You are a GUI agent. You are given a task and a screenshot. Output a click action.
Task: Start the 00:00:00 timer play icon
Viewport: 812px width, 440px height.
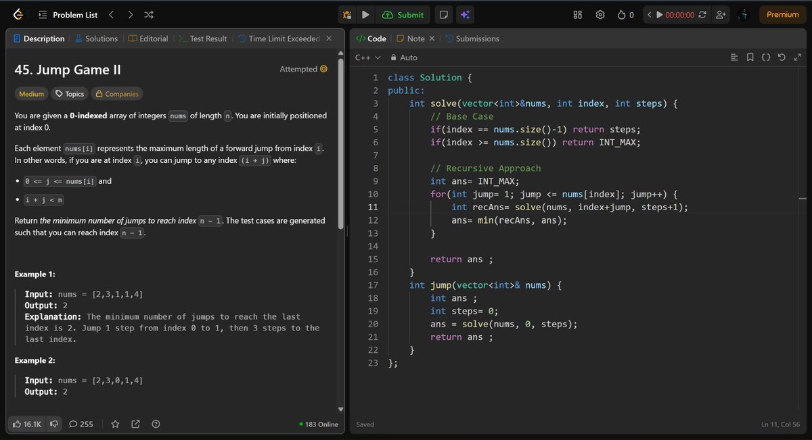pos(660,15)
